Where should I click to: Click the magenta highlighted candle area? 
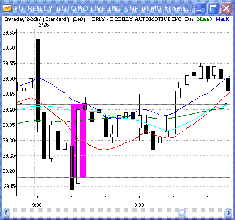pyautogui.click(x=78, y=141)
